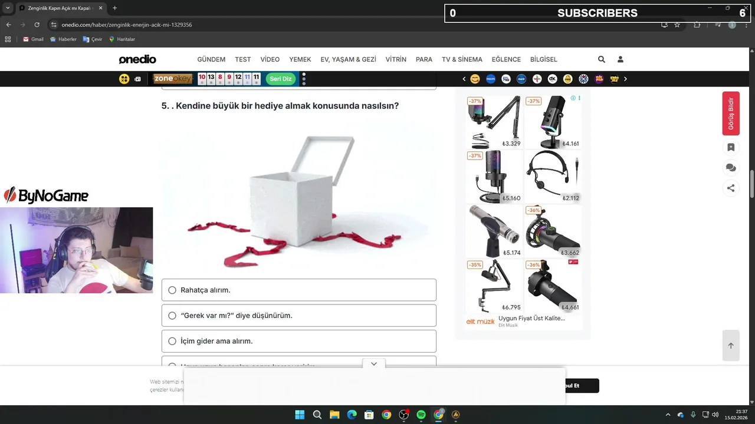The width and height of the screenshot is (755, 424).
Task: Open the EĞLENCE menu item
Action: click(x=506, y=59)
